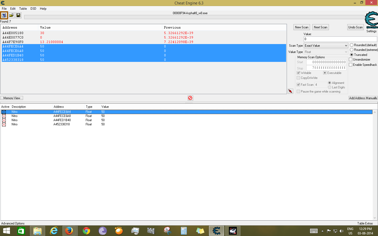
Task: Click the red stop scan icon
Action: [x=190, y=98]
